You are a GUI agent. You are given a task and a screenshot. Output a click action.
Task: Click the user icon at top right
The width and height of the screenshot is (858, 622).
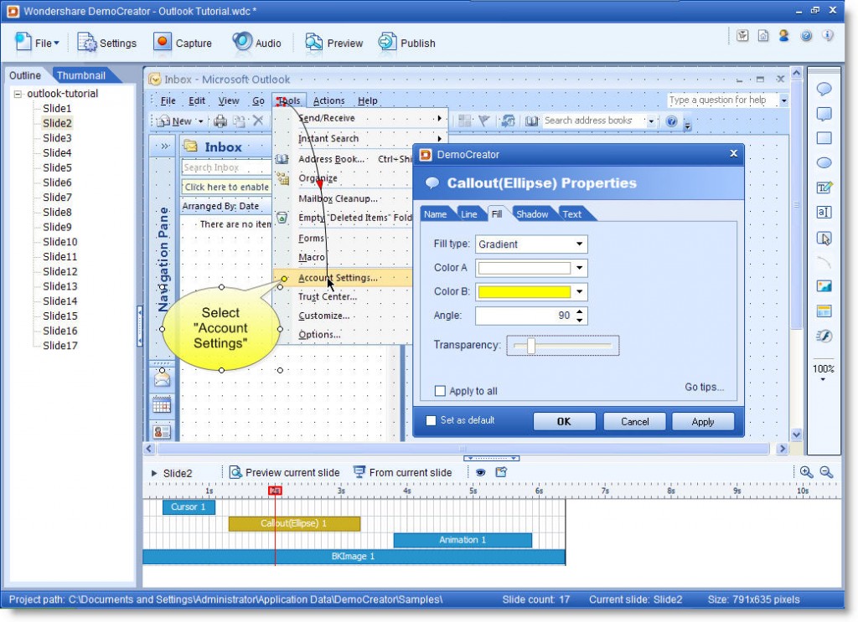(x=784, y=36)
